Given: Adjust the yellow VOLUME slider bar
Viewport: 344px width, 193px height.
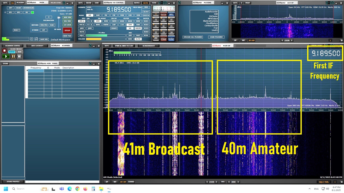Looking at the screenshot, I should point(106,39).
